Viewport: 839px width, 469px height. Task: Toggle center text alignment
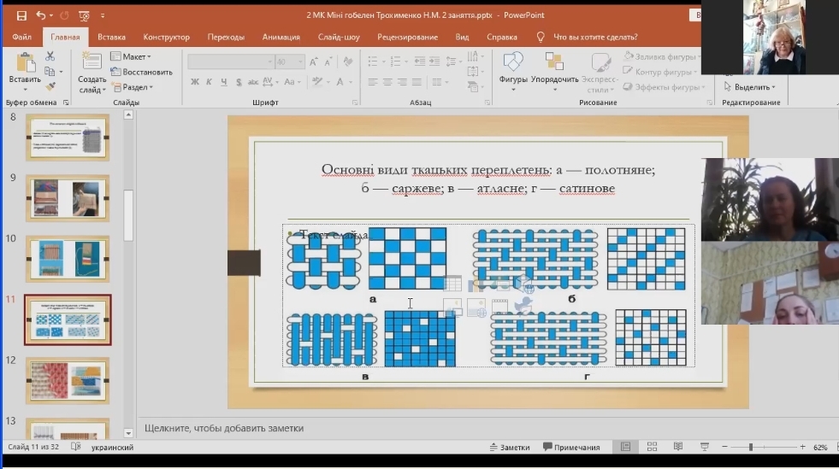(387, 82)
